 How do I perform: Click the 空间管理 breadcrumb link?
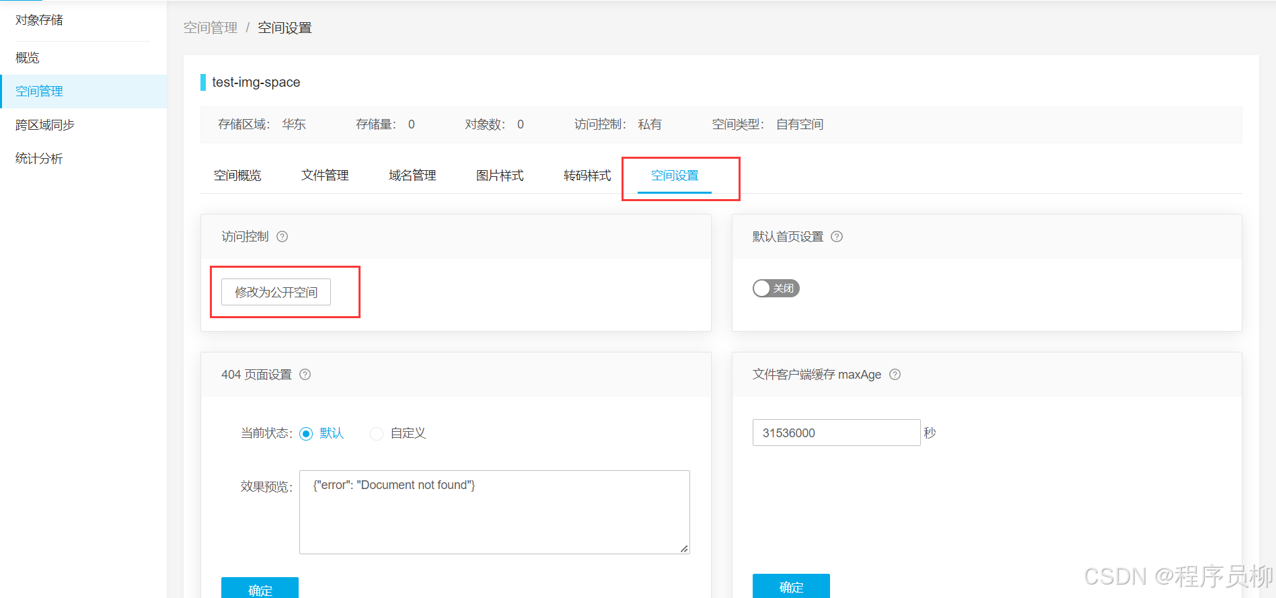[211, 28]
